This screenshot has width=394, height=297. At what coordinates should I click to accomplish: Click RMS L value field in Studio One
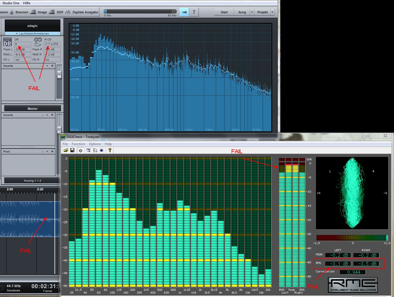tap(22, 54)
